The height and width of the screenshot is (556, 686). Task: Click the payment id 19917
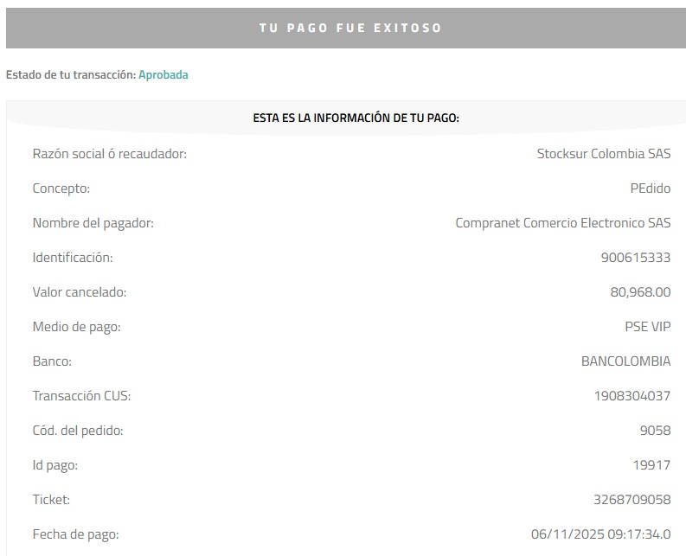pyautogui.click(x=652, y=465)
